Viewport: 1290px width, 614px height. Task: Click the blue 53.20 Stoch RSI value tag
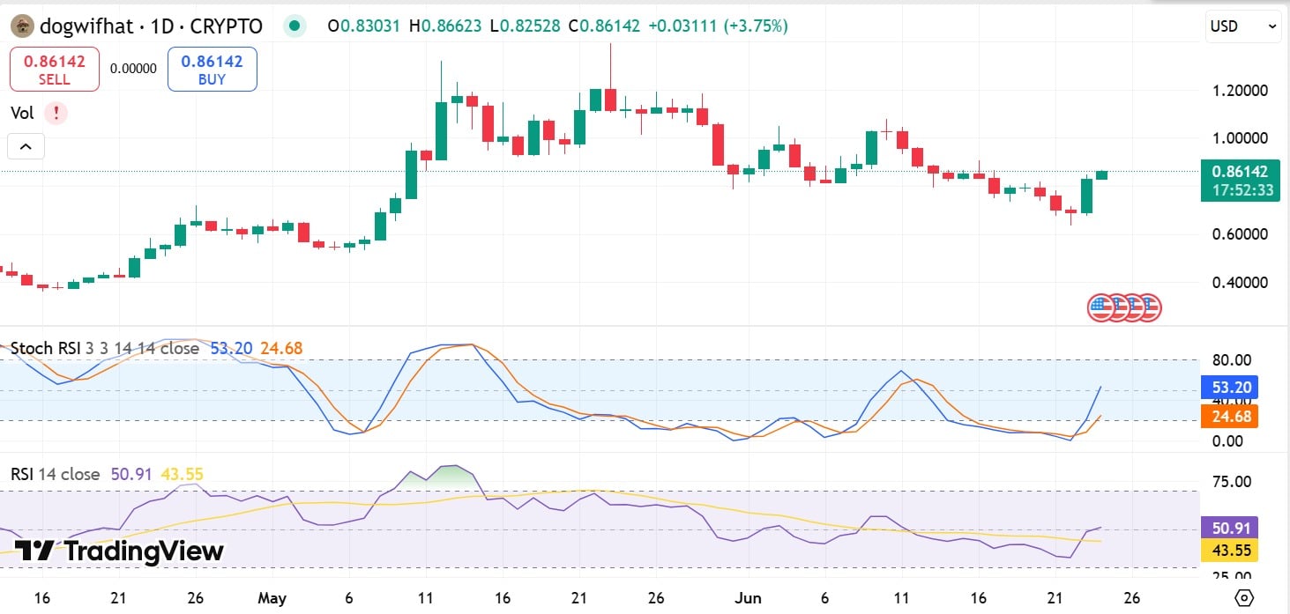click(1229, 387)
